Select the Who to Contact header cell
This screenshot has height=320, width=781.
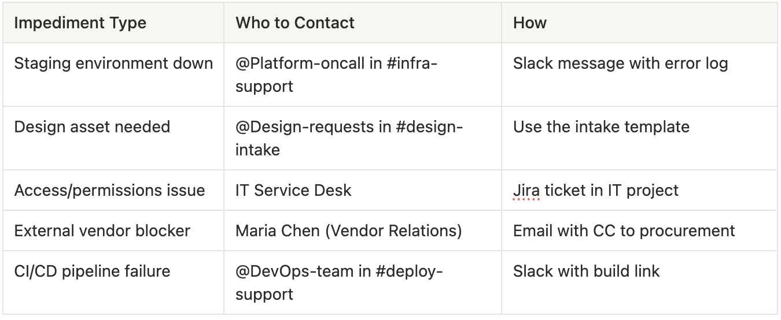[x=363, y=23]
